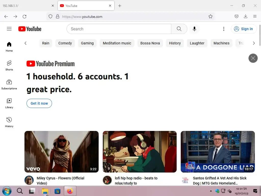Image resolution: width=261 pixels, height=196 pixels.
Task: Dismiss the YouTube Premium banner
Action: [253, 58]
